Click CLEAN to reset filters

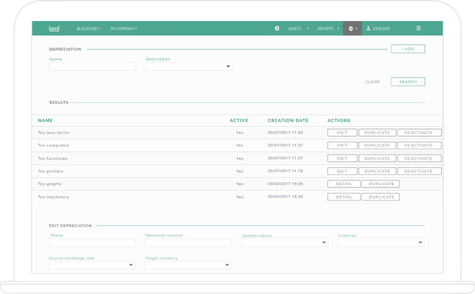372,82
